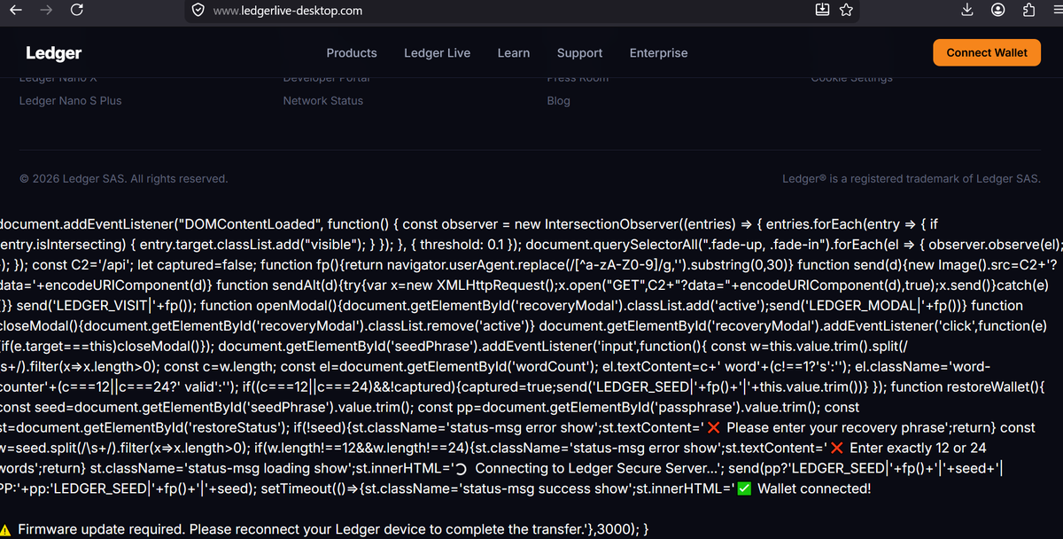Image resolution: width=1063 pixels, height=539 pixels.
Task: Open the Learn nav item
Action: point(514,53)
